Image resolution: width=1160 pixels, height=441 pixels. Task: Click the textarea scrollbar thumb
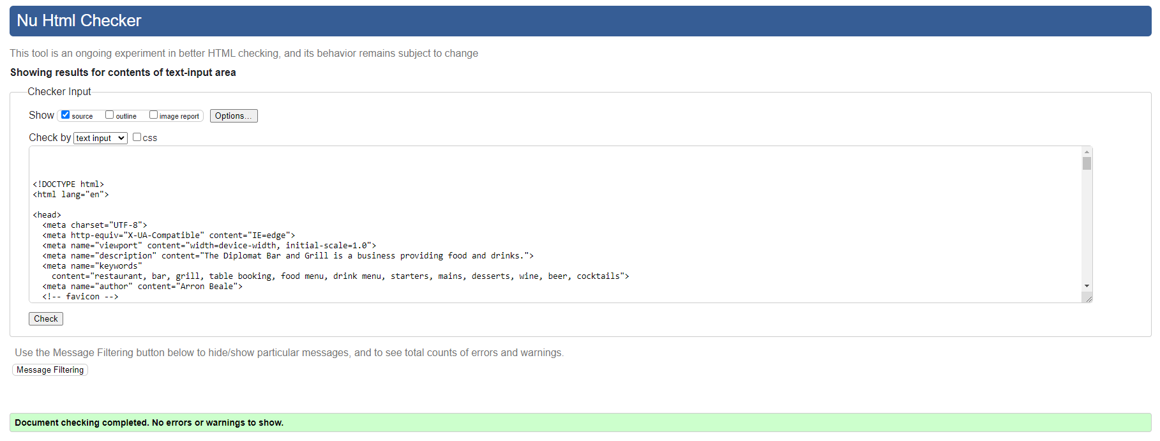1087,164
